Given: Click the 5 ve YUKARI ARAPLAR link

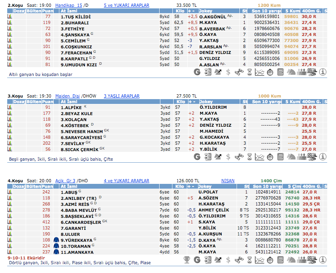Looking at the screenshot, I should pyautogui.click(x=126, y=5).
